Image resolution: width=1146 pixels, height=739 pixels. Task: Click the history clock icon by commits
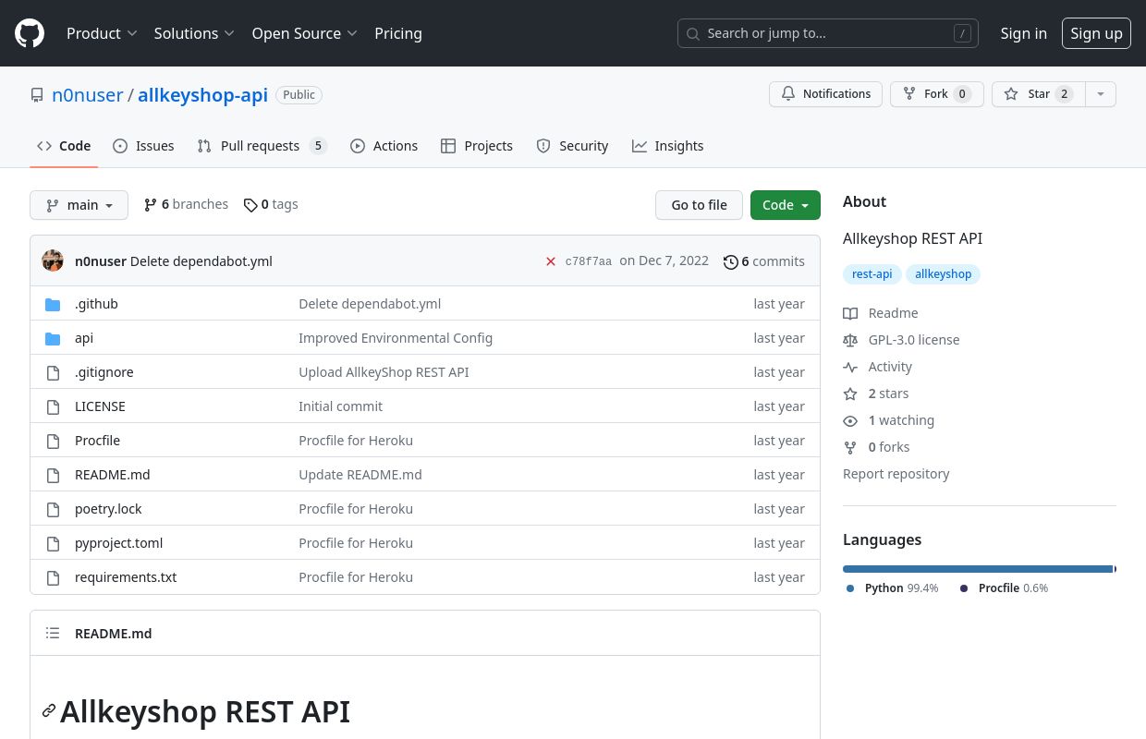click(731, 261)
